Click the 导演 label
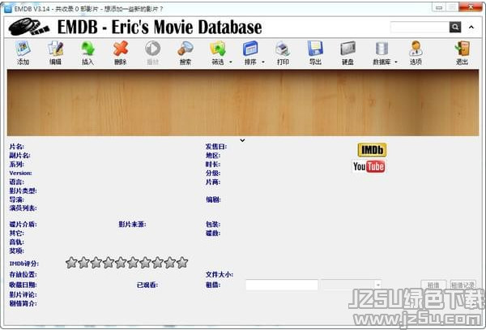Image resolution: width=486 pixels, height=330 pixels. pyautogui.click(x=17, y=199)
